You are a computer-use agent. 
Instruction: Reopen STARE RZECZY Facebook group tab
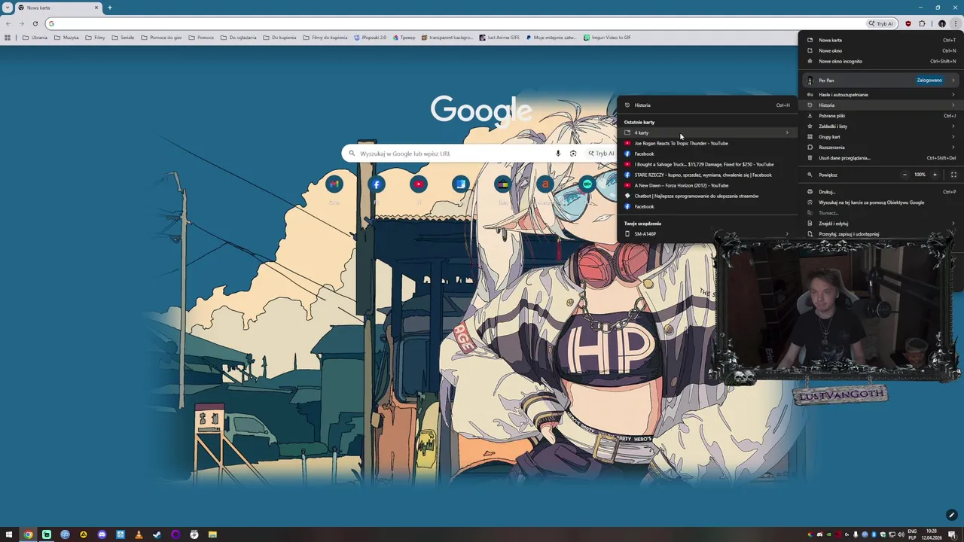coord(707,175)
